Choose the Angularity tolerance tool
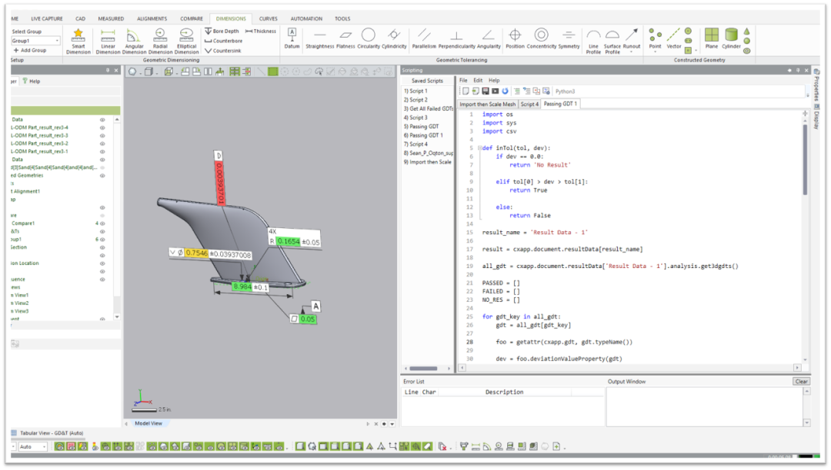The height and width of the screenshot is (470, 831). [x=488, y=38]
